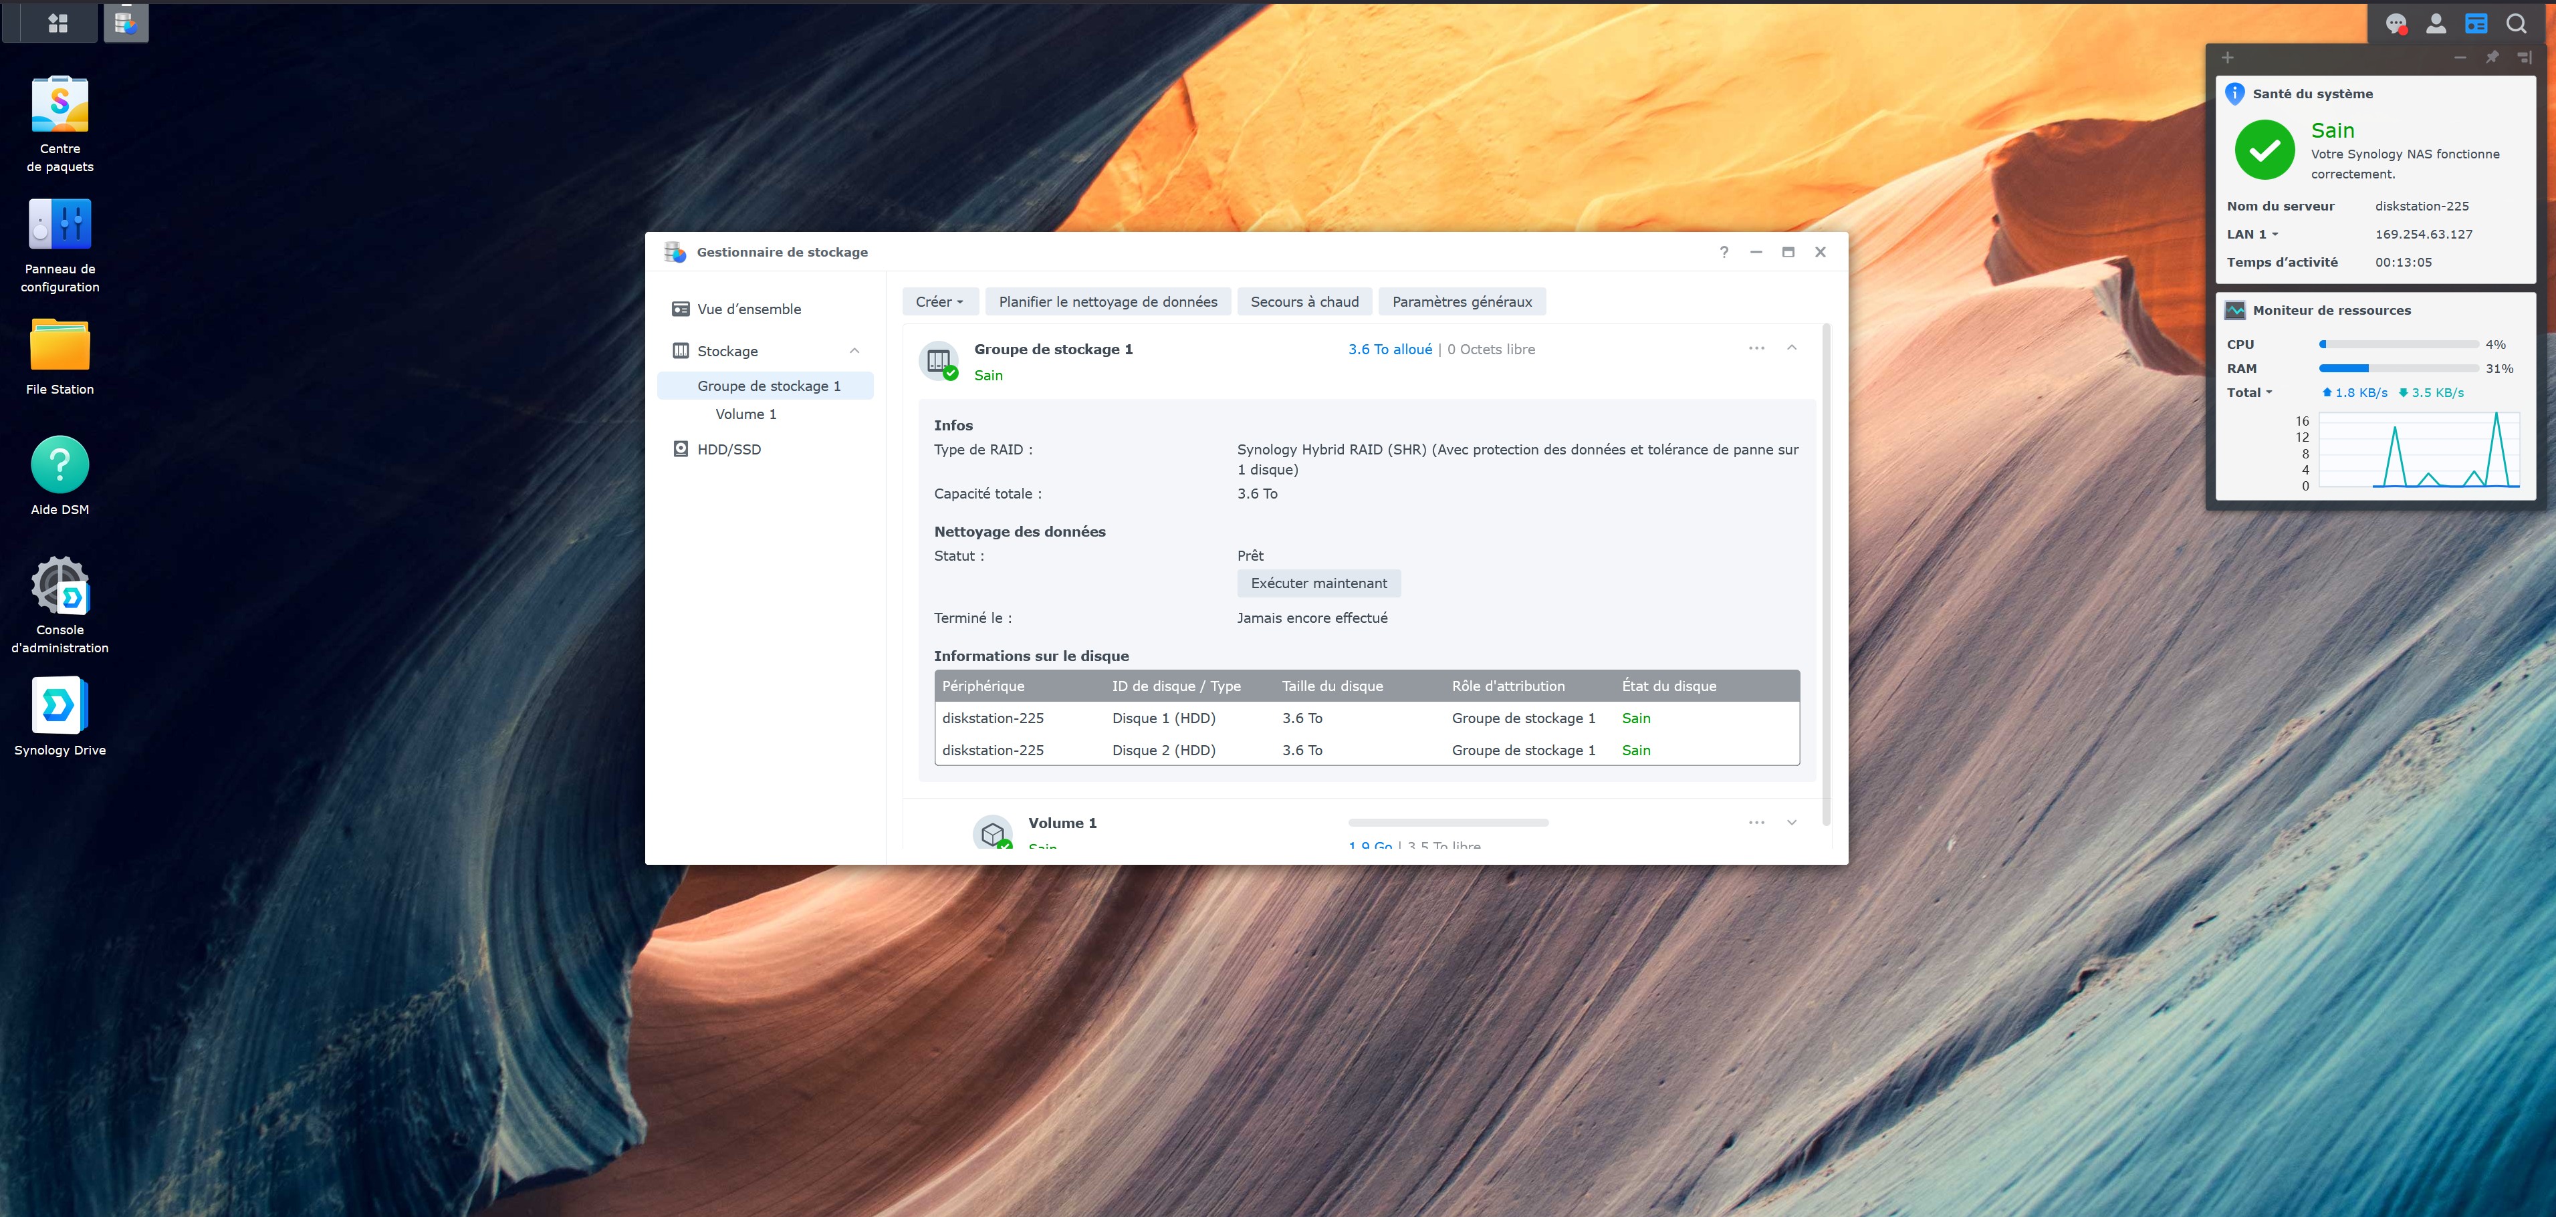Add a widget with the plus icon
Image resolution: width=2556 pixels, height=1217 pixels.
point(2228,57)
